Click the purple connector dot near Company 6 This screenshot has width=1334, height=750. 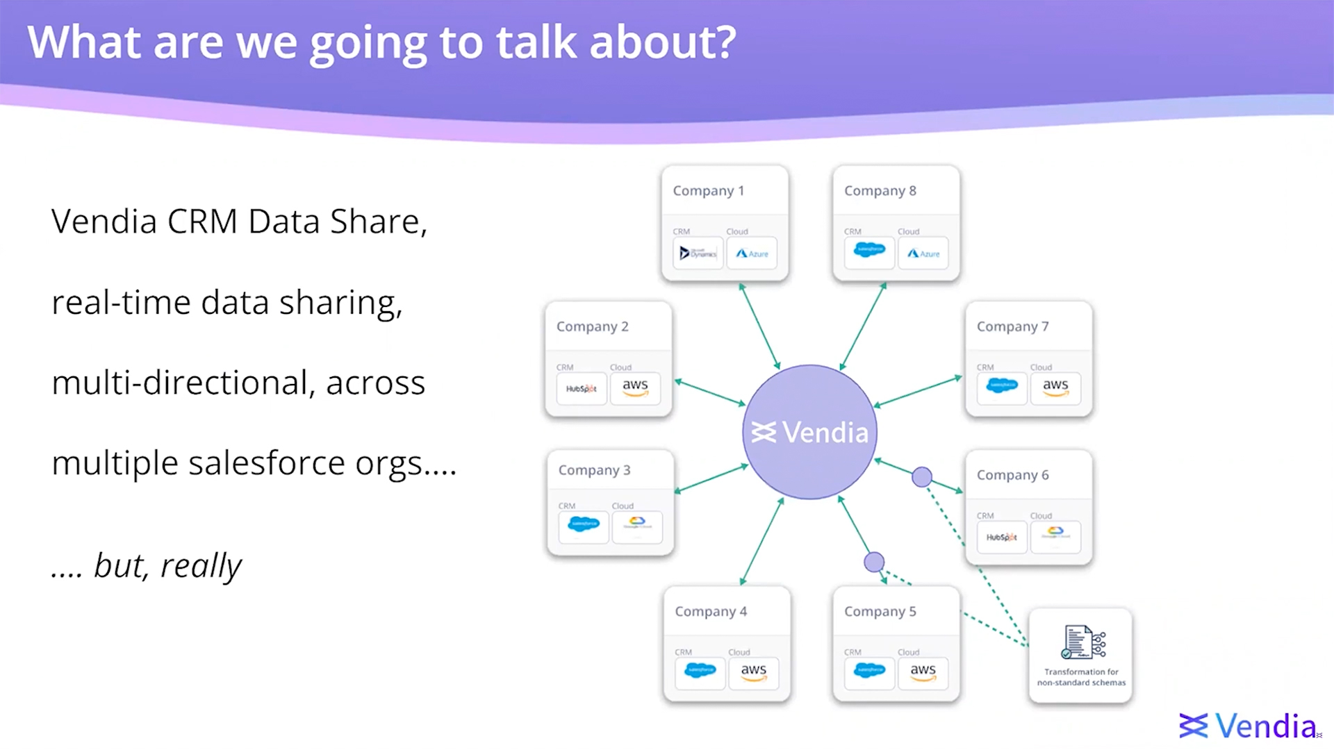[922, 477]
